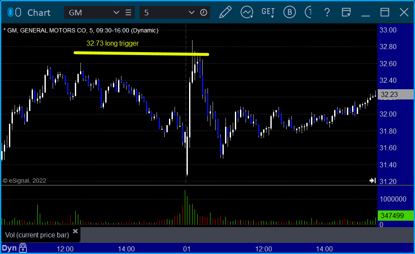Jump to latest bar with arrow icon
The height and width of the screenshot is (254, 415).
373,181
